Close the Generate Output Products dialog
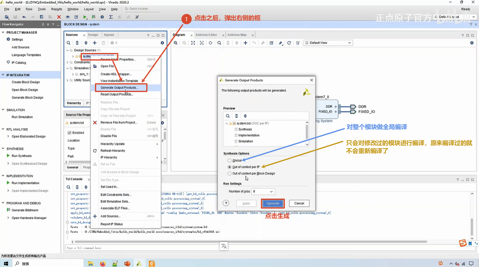Viewport: 479px width, 267px height. click(x=312, y=80)
